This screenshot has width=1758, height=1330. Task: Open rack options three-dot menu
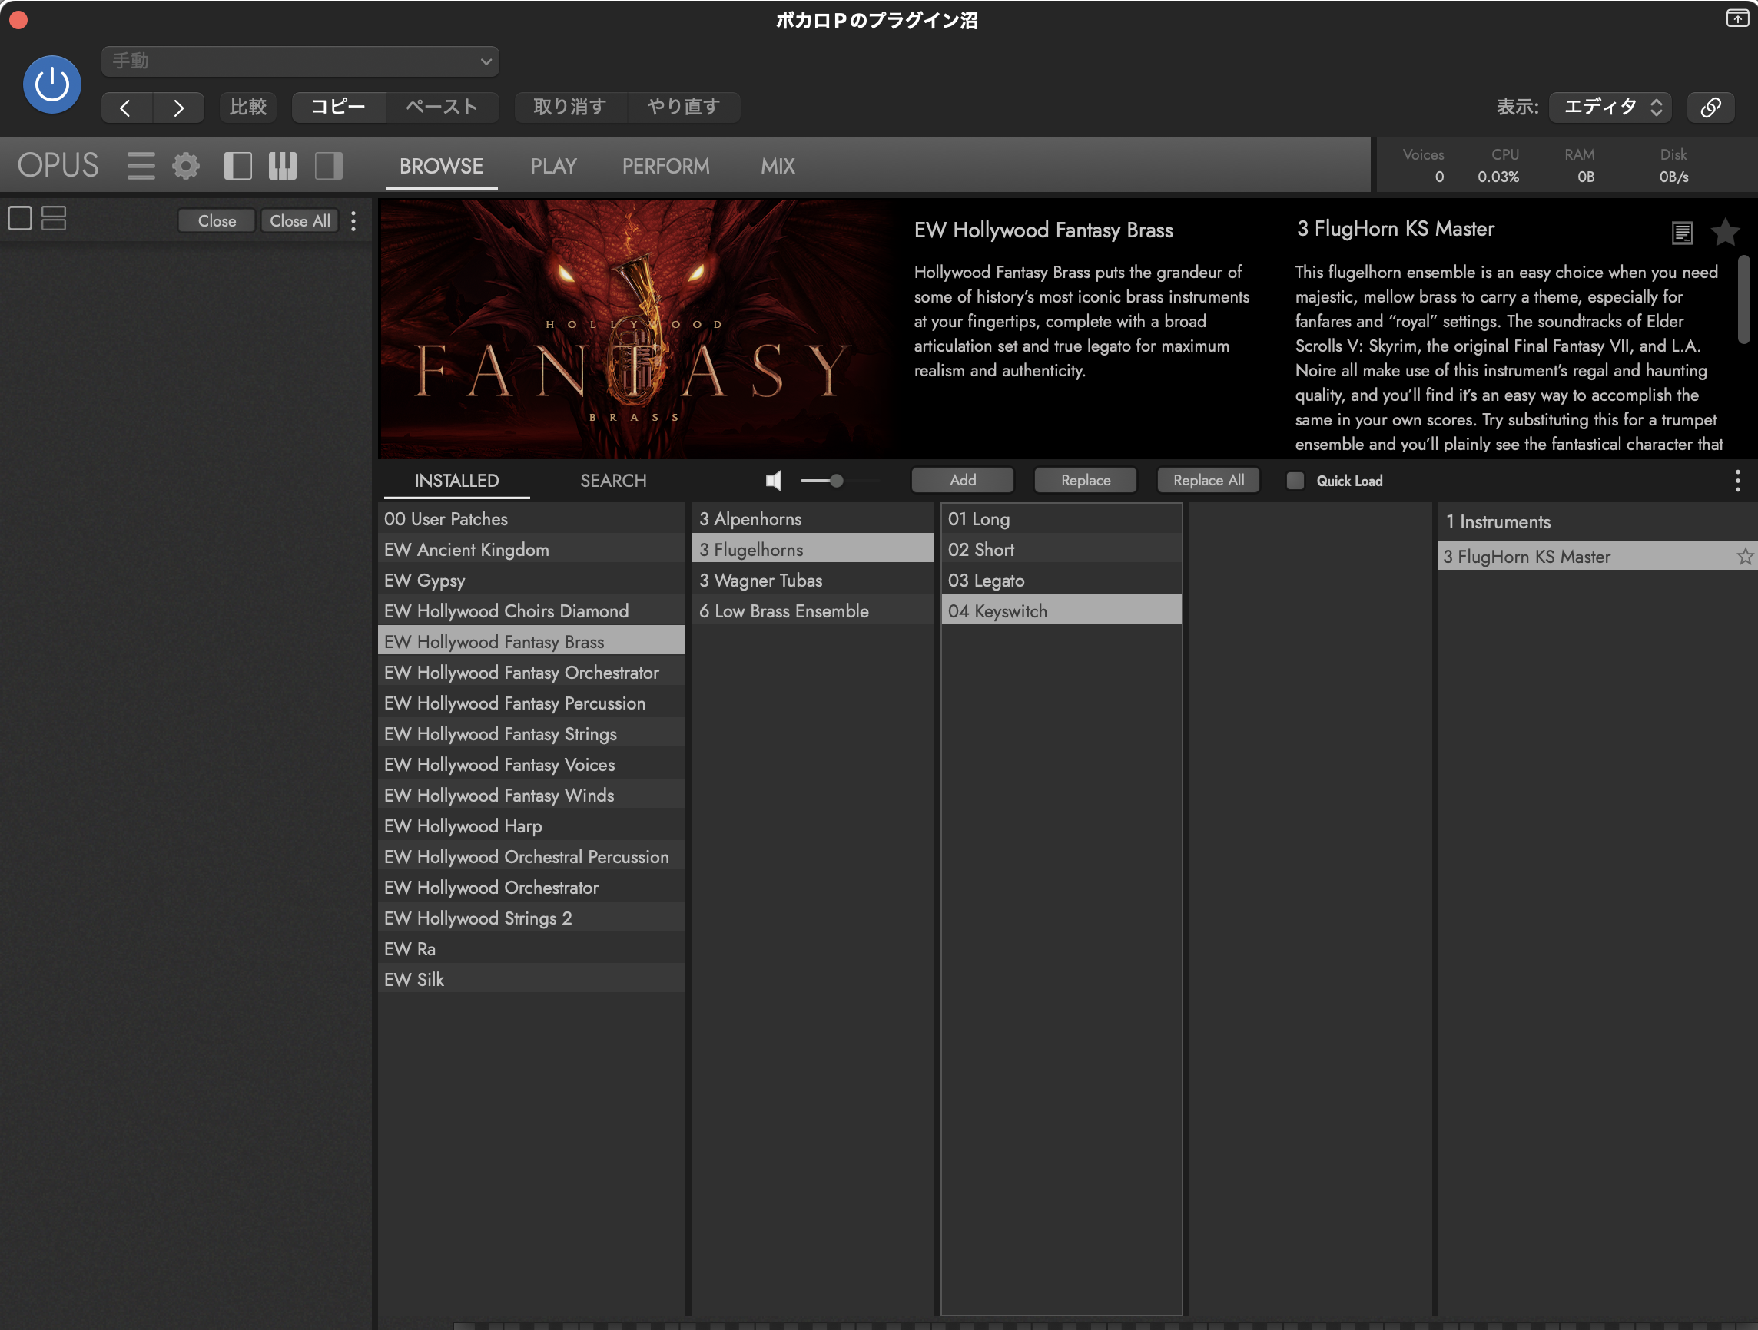coord(353,221)
